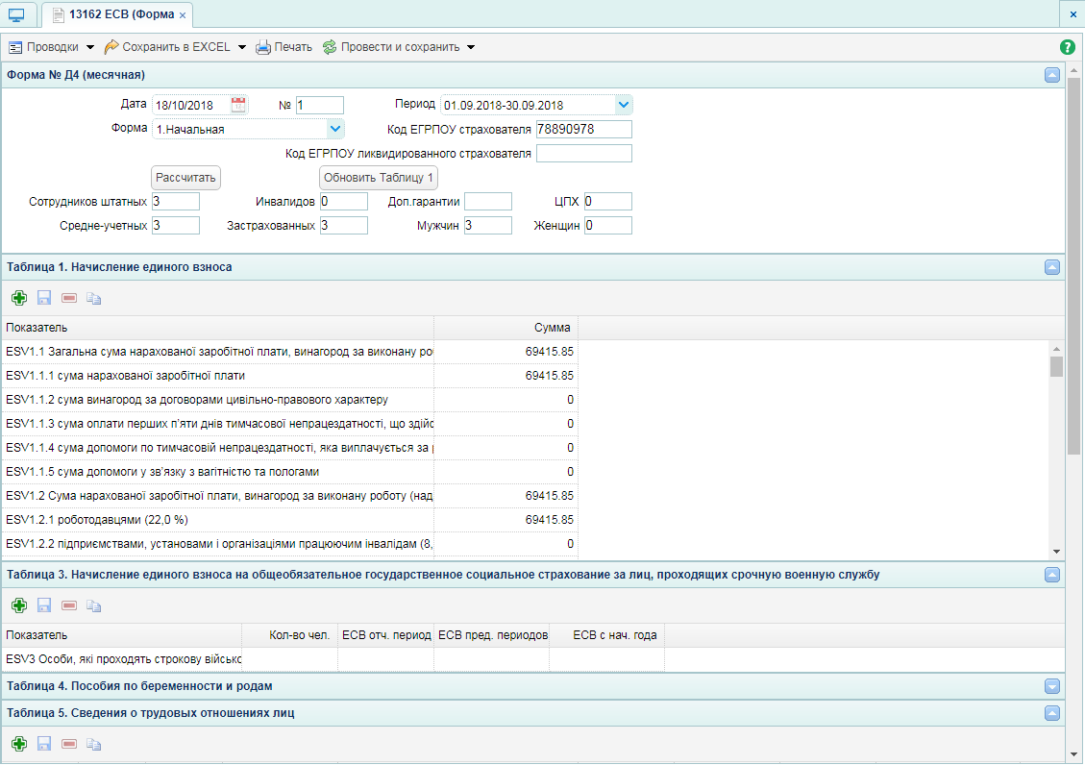The height and width of the screenshot is (765, 1085).
Task: Click the desktop monitor icon tab
Action: click(16, 15)
